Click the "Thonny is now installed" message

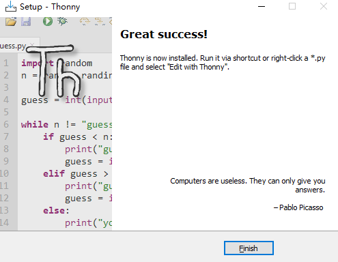[x=223, y=63]
